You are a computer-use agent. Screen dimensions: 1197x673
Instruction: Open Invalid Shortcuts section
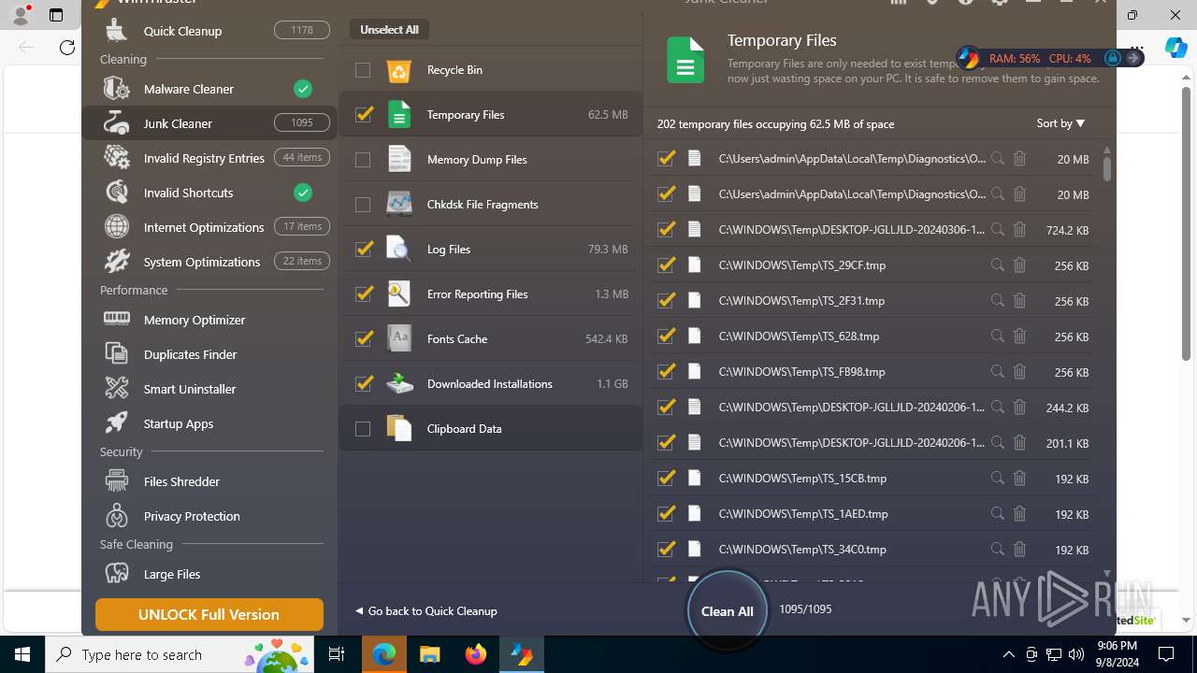(209, 193)
